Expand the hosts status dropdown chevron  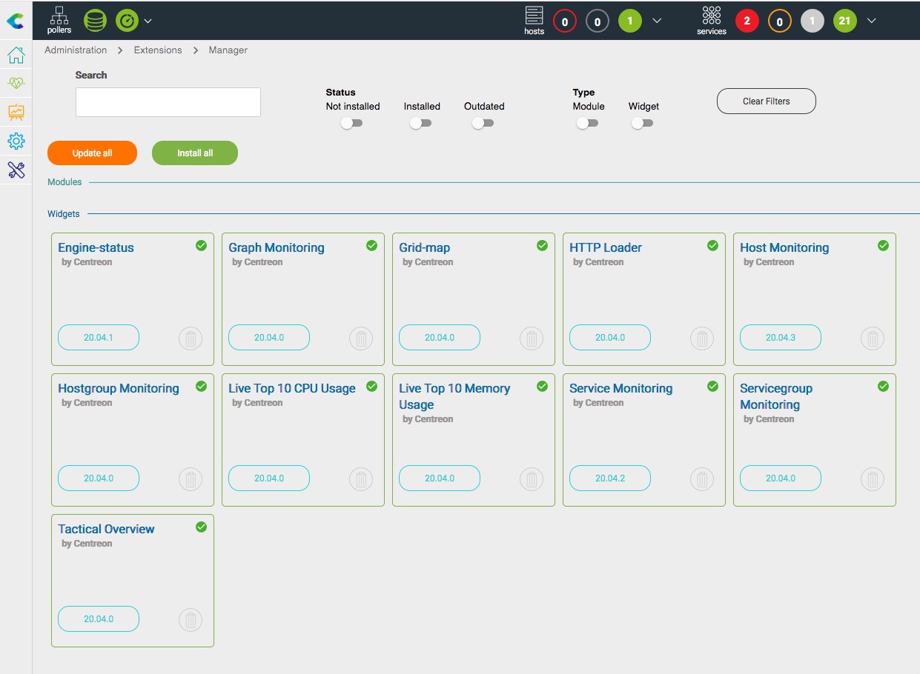tap(657, 21)
